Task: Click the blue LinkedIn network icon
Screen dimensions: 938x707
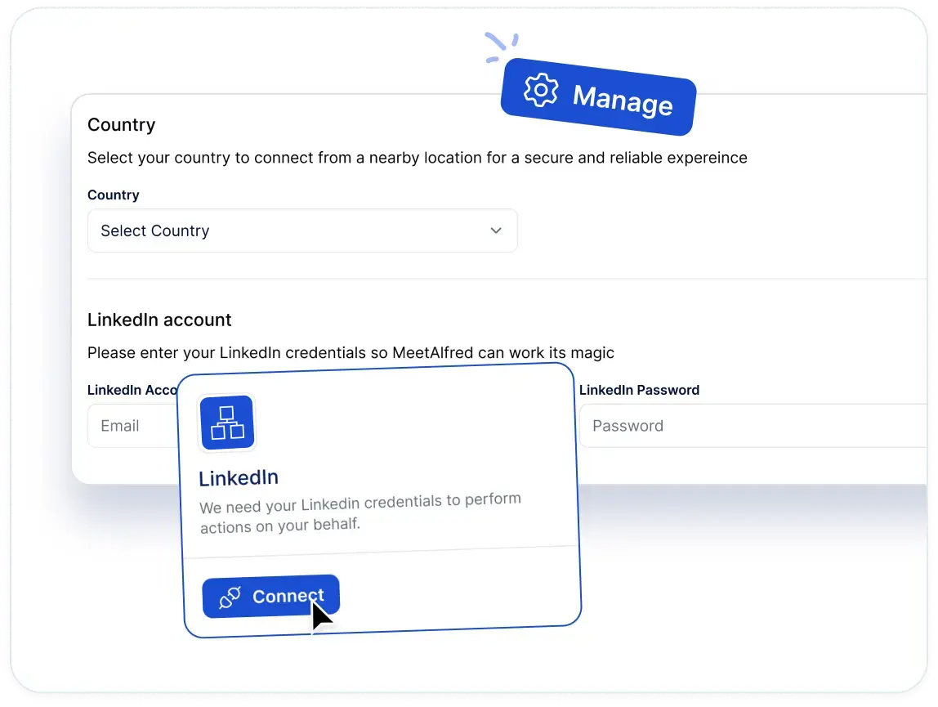Action: coord(227,423)
